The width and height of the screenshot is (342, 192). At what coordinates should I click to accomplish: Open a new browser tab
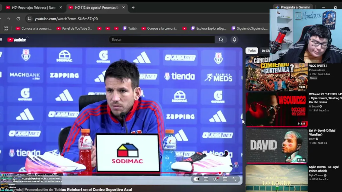133,7
